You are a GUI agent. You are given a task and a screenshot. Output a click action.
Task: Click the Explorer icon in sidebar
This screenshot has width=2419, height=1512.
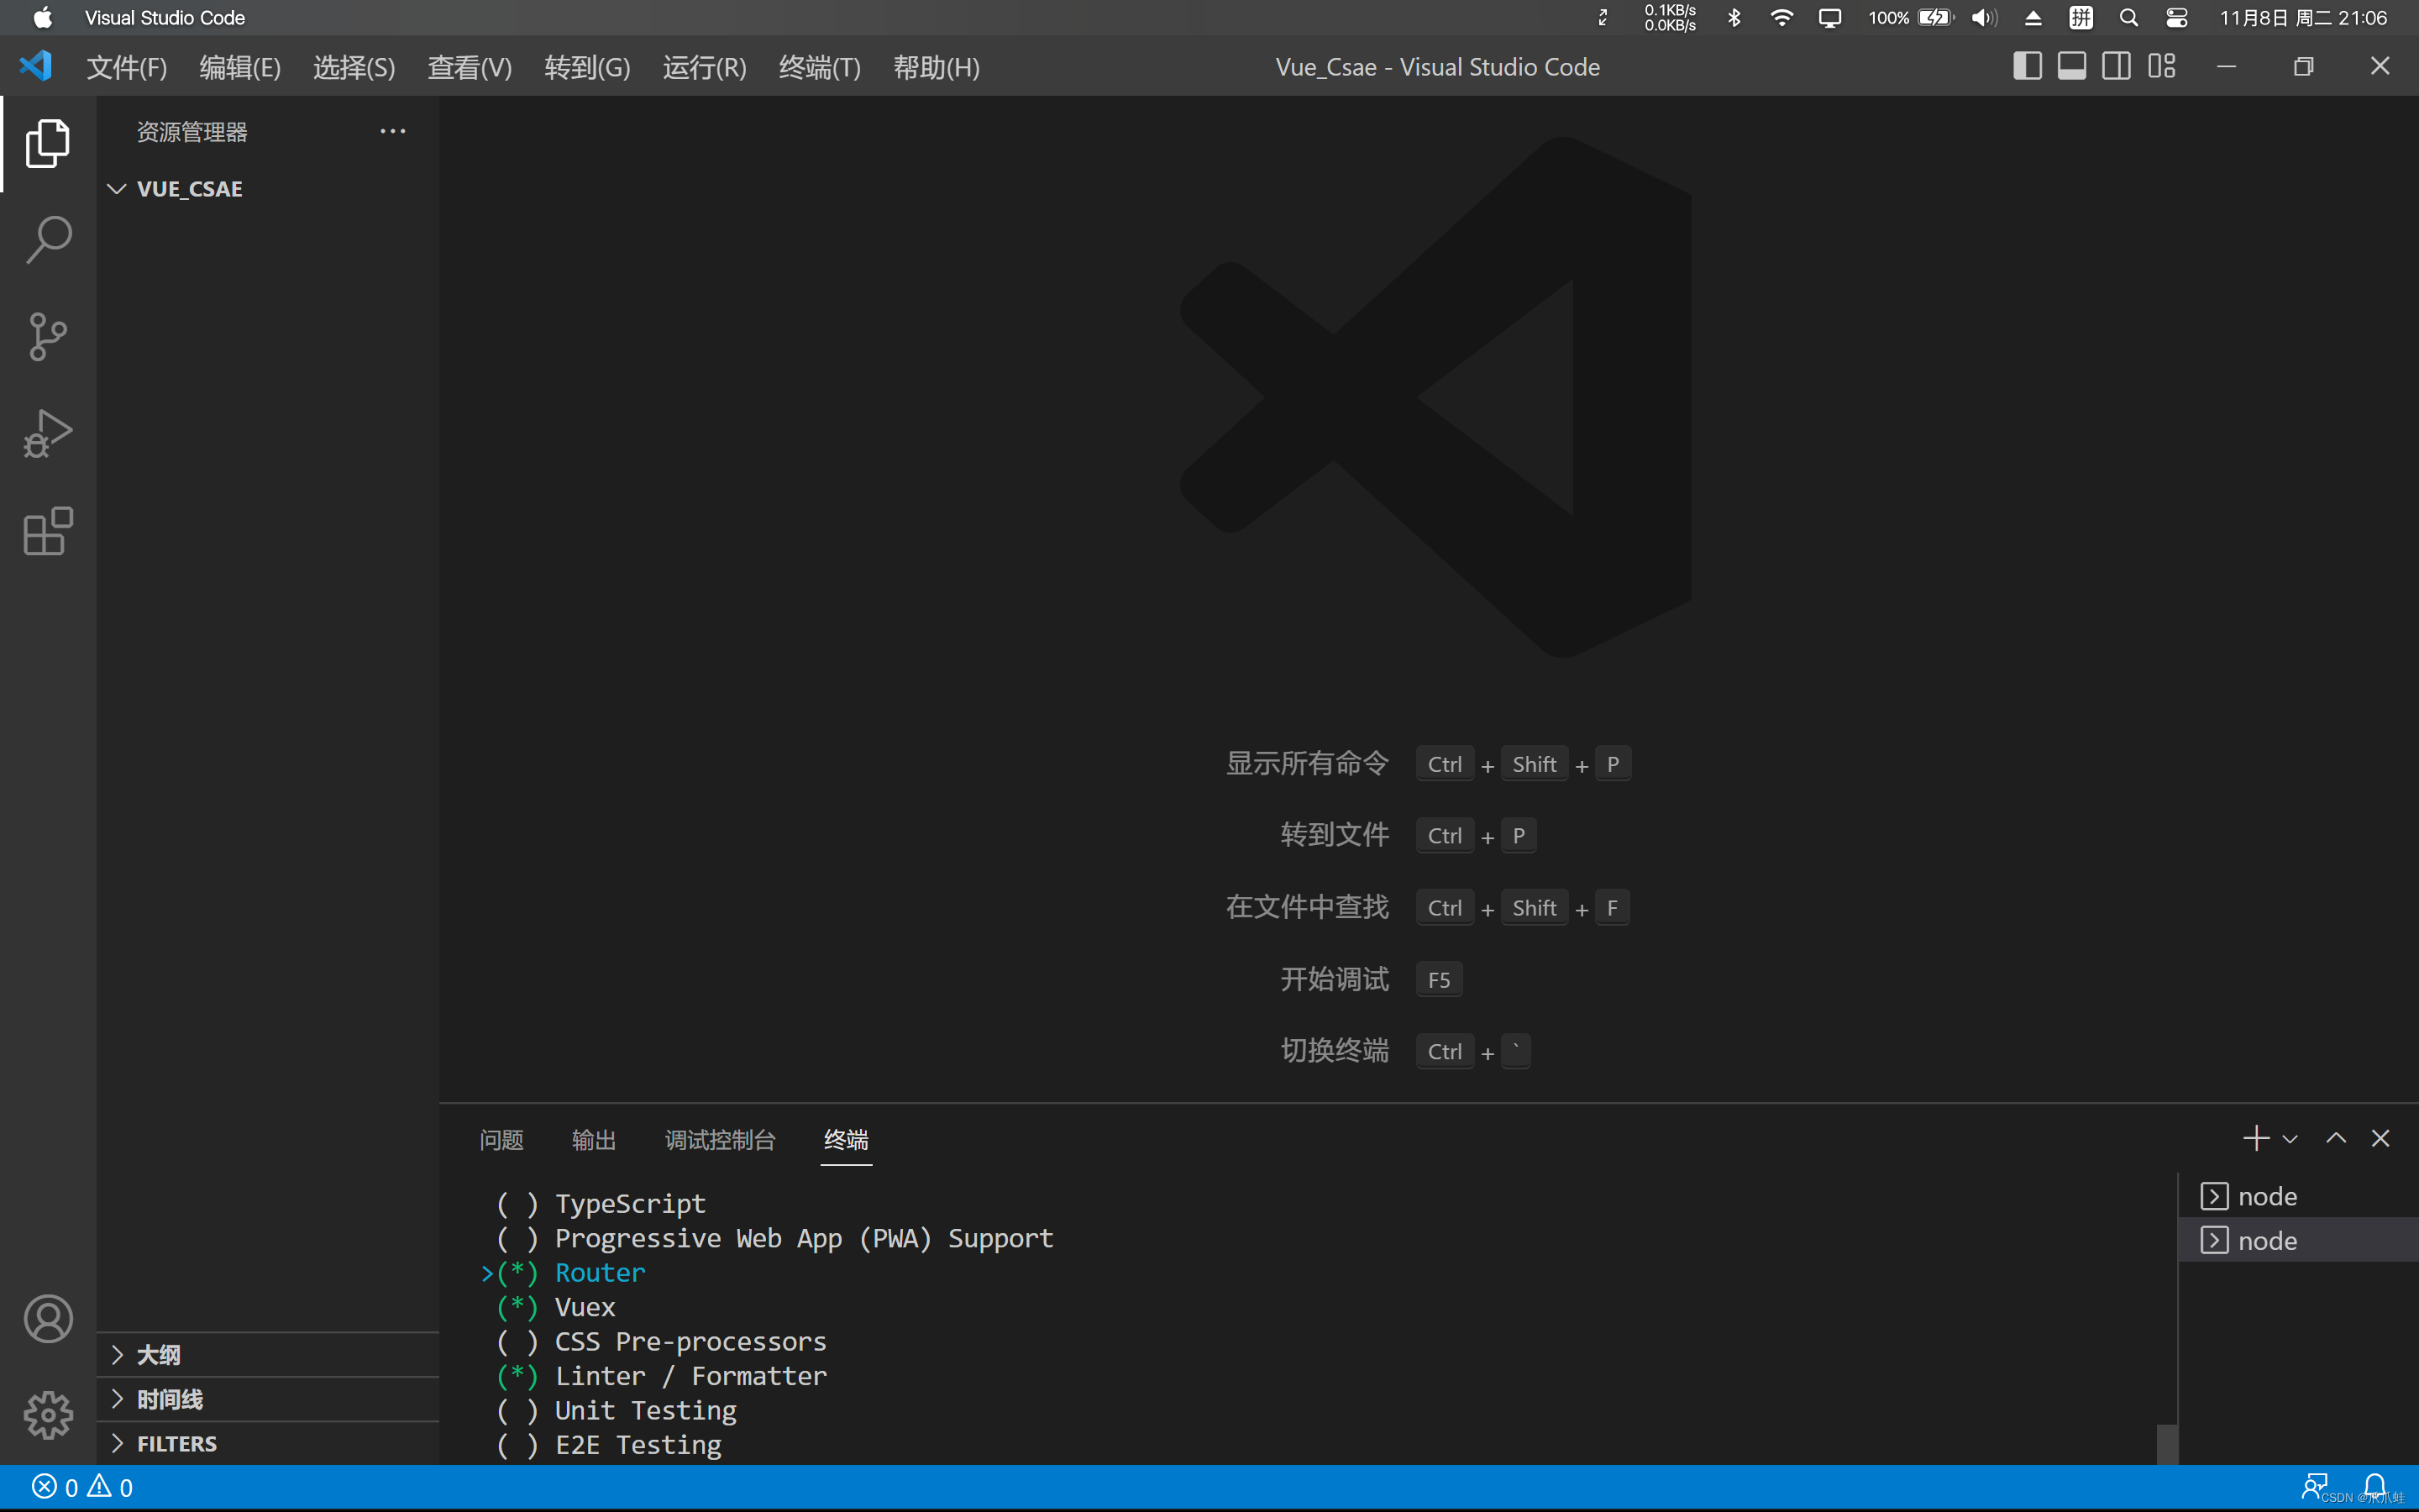click(47, 143)
